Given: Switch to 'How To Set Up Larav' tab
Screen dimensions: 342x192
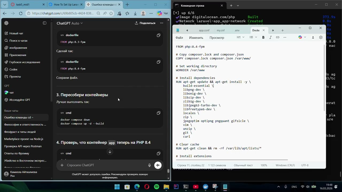Looking at the screenshot, I should [66, 5].
